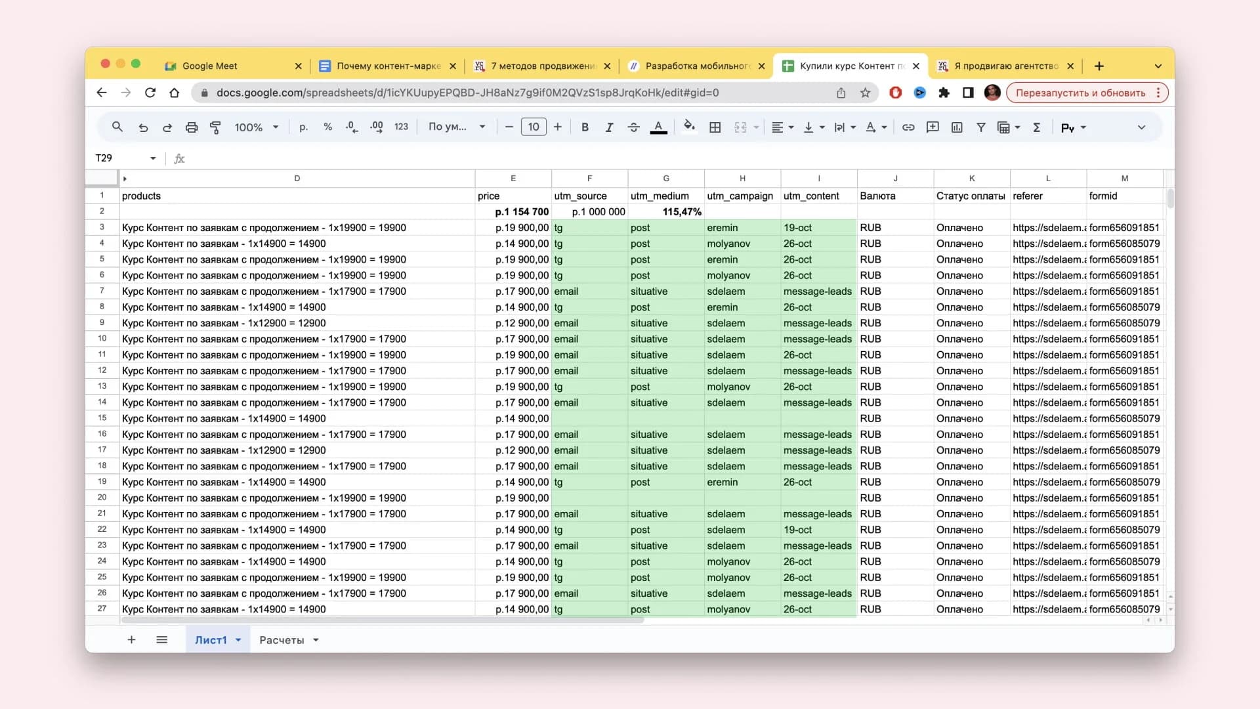Click the insert comment icon
The image size is (1260, 709).
click(933, 127)
